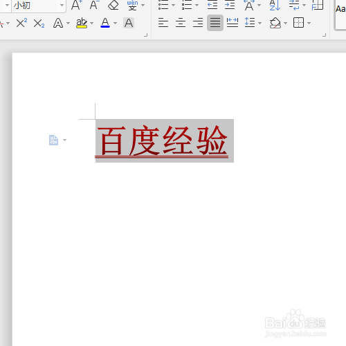Expand the font color dropdown arrow
Screen dimensions: 346x346
coord(115,23)
